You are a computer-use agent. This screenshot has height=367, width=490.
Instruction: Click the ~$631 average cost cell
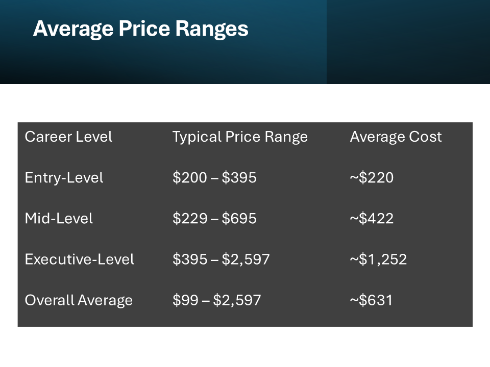point(371,300)
